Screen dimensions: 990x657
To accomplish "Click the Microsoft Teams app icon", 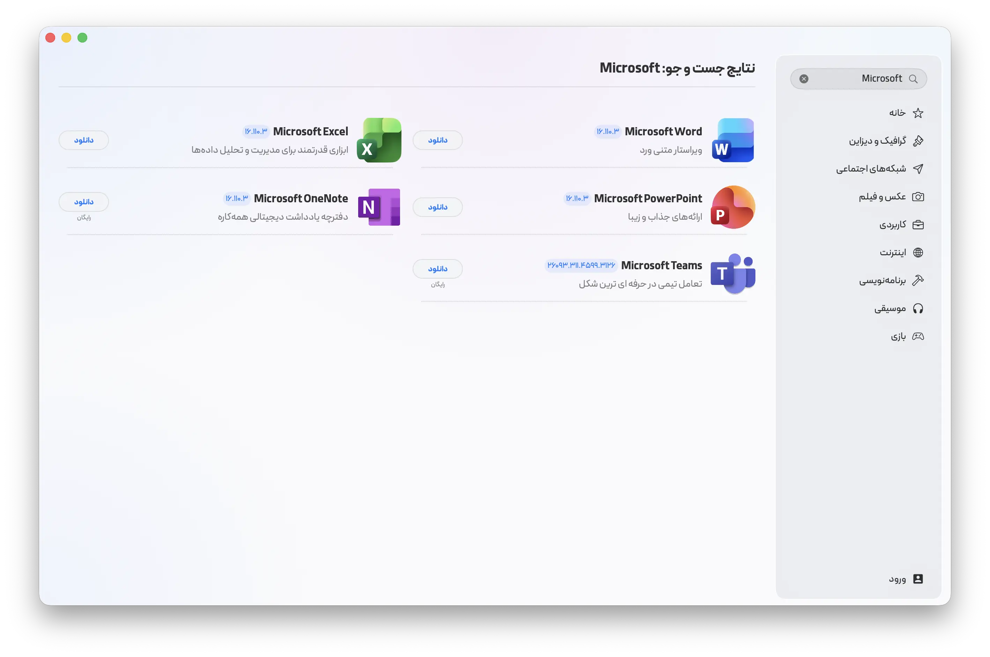I will 733,274.
